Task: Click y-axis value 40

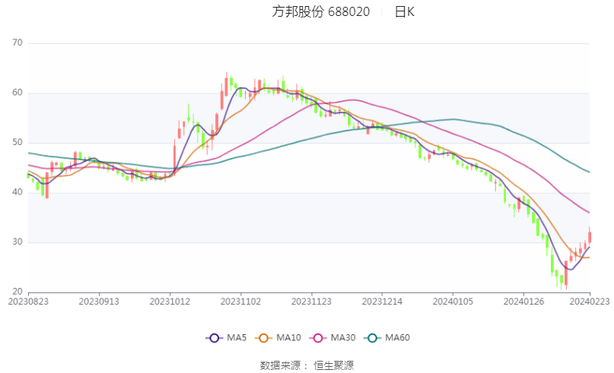Action: (17, 192)
